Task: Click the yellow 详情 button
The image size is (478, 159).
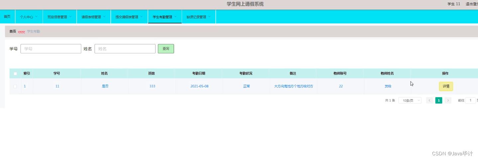Action: (x=446, y=86)
